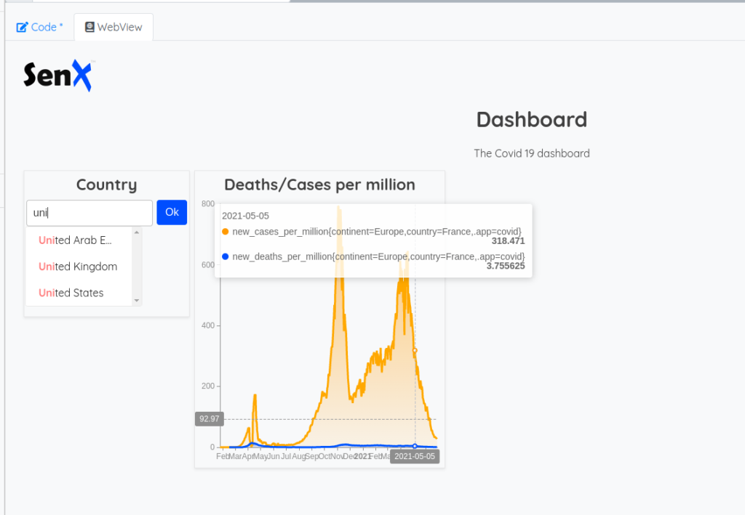Open the WebView tab
The height and width of the screenshot is (515, 745).
[x=113, y=27]
